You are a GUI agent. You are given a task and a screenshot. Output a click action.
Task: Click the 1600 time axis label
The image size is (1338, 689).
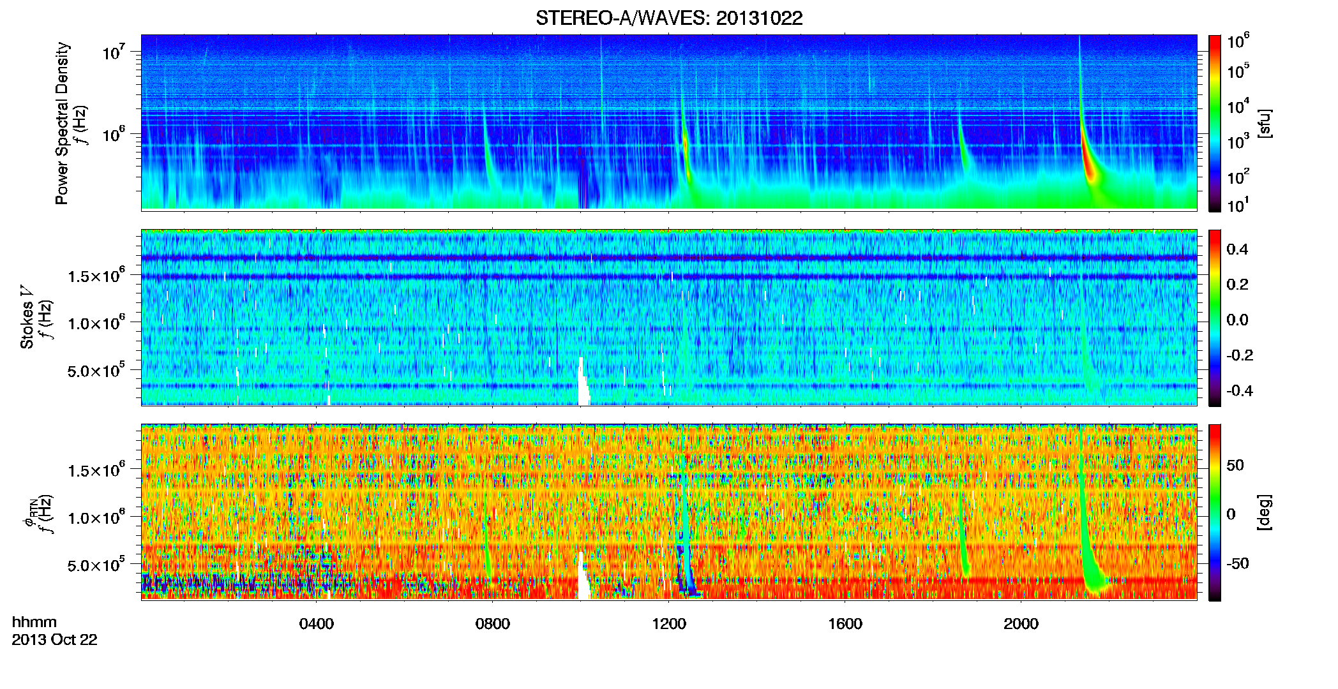point(845,623)
